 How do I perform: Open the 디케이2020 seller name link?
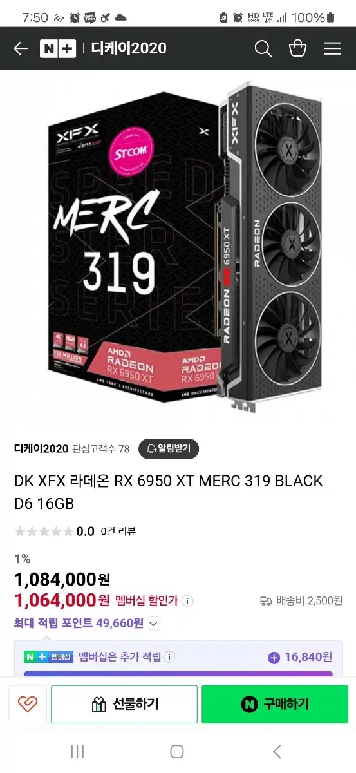coord(41,449)
